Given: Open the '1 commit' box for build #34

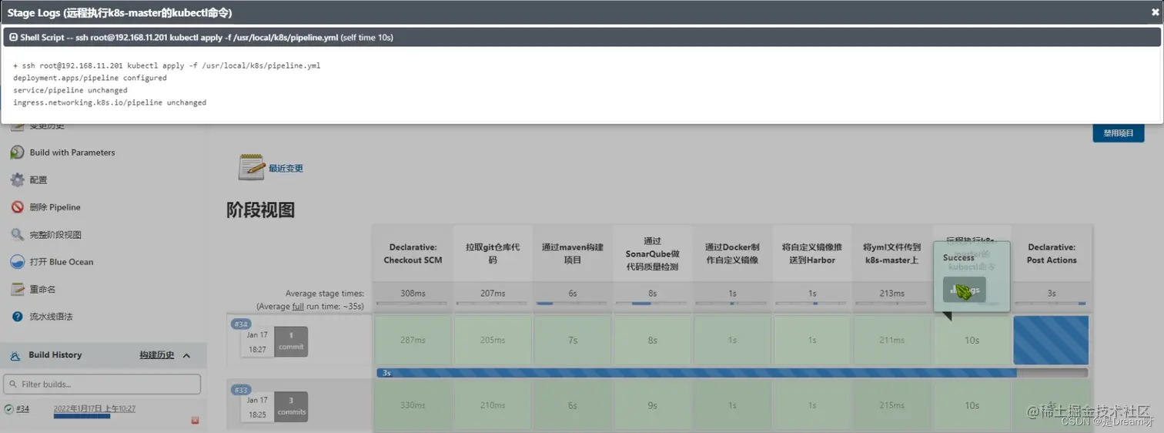Looking at the screenshot, I should (291, 341).
